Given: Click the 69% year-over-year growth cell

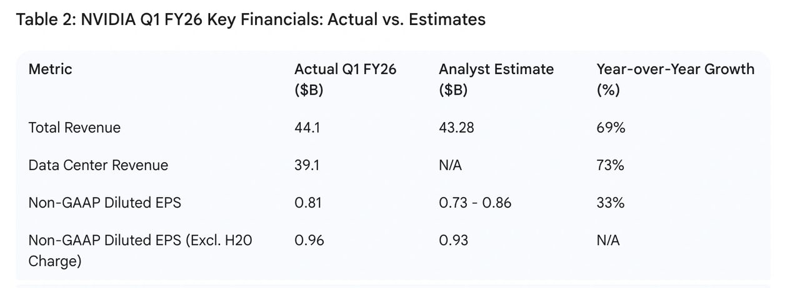Looking at the screenshot, I should (611, 128).
